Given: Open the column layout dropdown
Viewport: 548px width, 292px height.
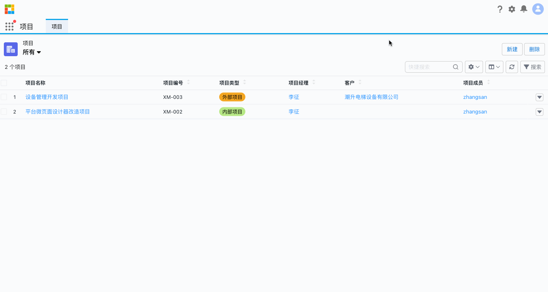Looking at the screenshot, I should point(494,67).
